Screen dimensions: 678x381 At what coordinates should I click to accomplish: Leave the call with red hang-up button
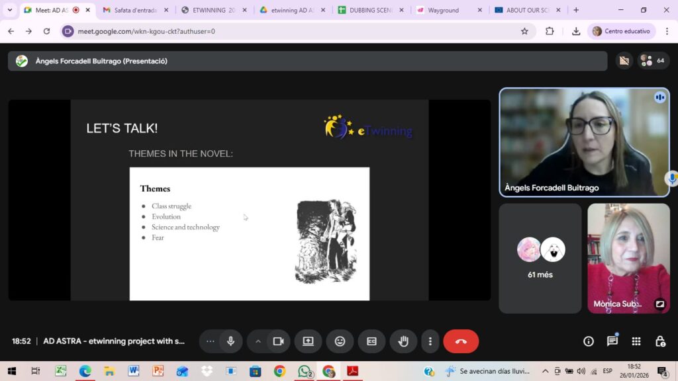461,341
